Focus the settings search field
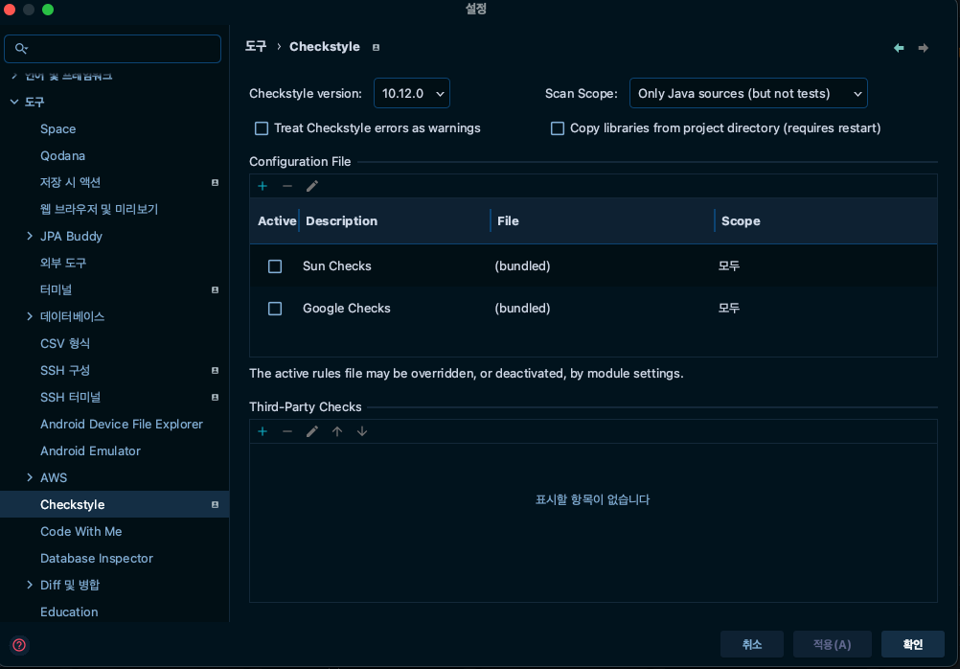This screenshot has width=960, height=669. point(113,48)
